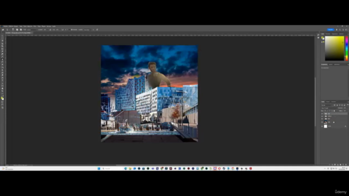Image resolution: width=349 pixels, height=196 pixels.
Task: Switch to the Swatches tab beside Color
Action: tap(328, 34)
